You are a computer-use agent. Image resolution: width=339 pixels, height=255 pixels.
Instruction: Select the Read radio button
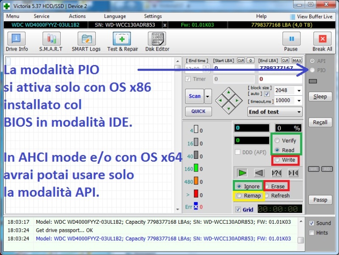point(277,150)
